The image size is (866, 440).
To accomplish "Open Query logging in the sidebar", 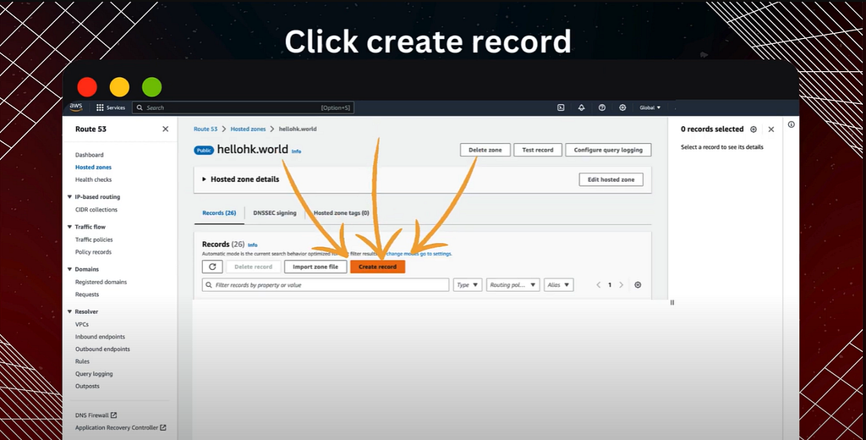I will click(94, 374).
